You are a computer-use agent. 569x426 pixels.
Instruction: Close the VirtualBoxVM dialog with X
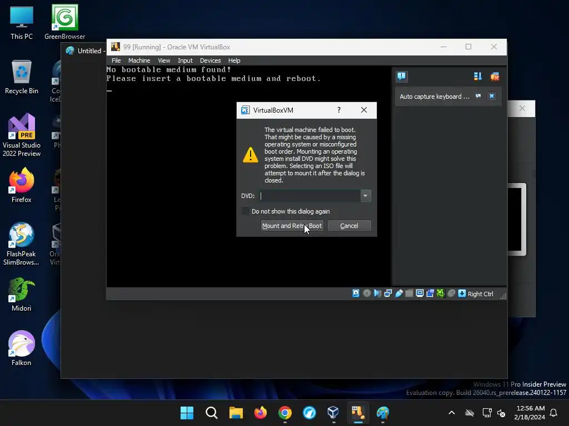(x=363, y=110)
